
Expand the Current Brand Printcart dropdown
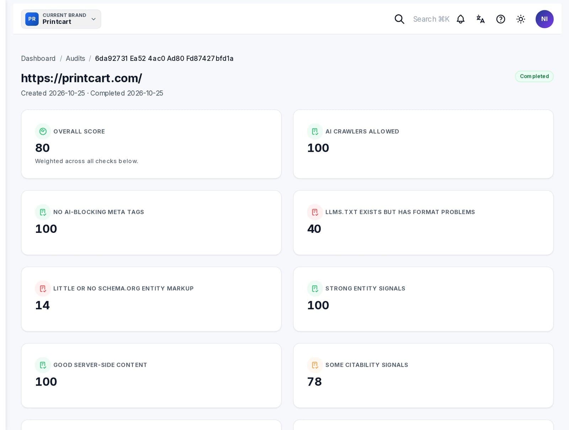click(x=61, y=19)
